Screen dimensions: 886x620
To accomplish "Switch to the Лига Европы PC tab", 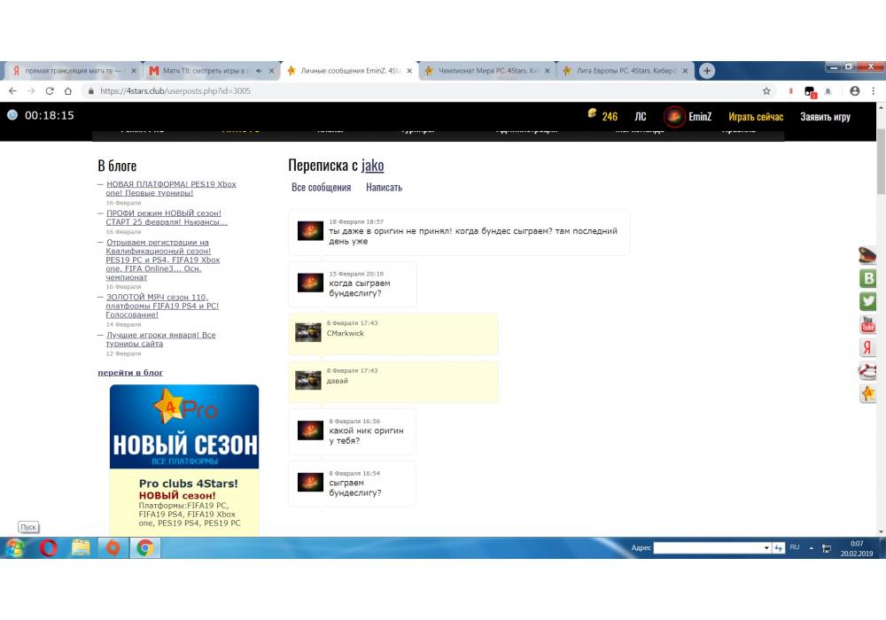I will coord(626,71).
